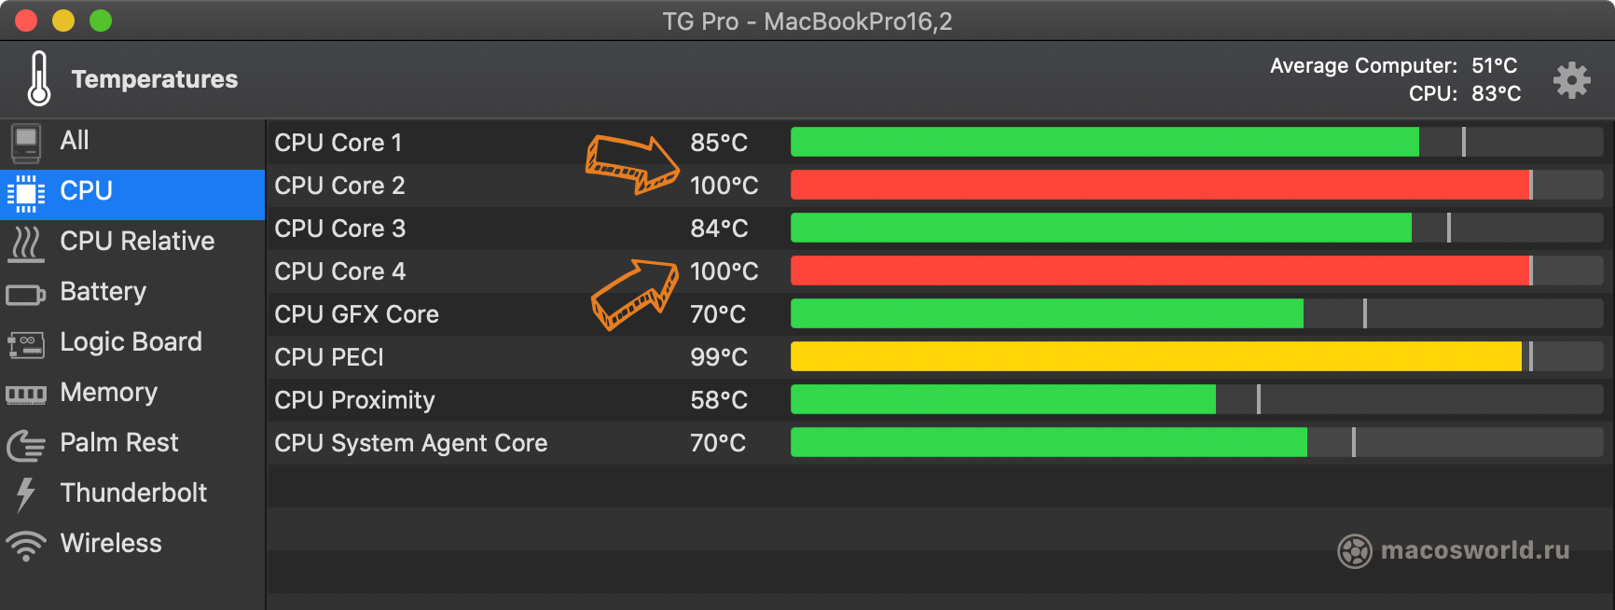Click the Palm Rest hand icon

click(x=26, y=445)
